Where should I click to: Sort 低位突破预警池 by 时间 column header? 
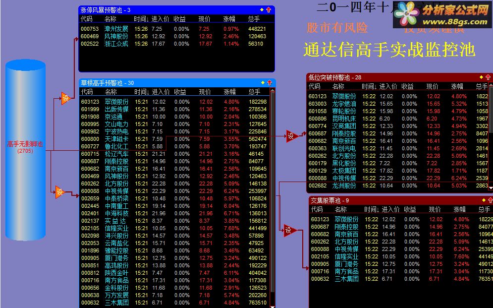pyautogui.click(x=370, y=86)
